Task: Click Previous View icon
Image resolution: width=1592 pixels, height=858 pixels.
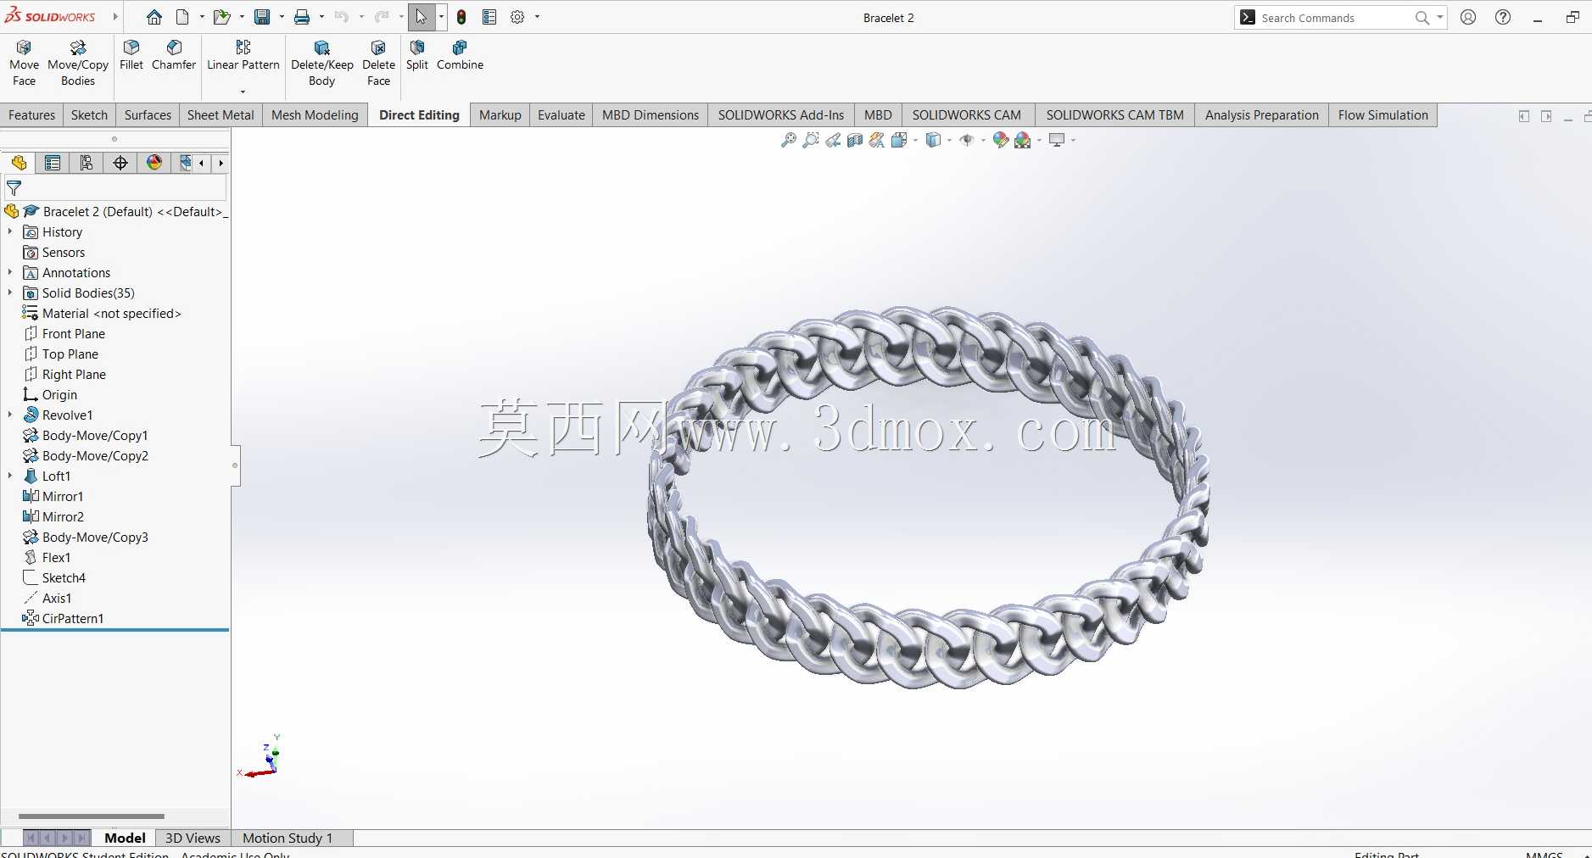Action: point(833,140)
